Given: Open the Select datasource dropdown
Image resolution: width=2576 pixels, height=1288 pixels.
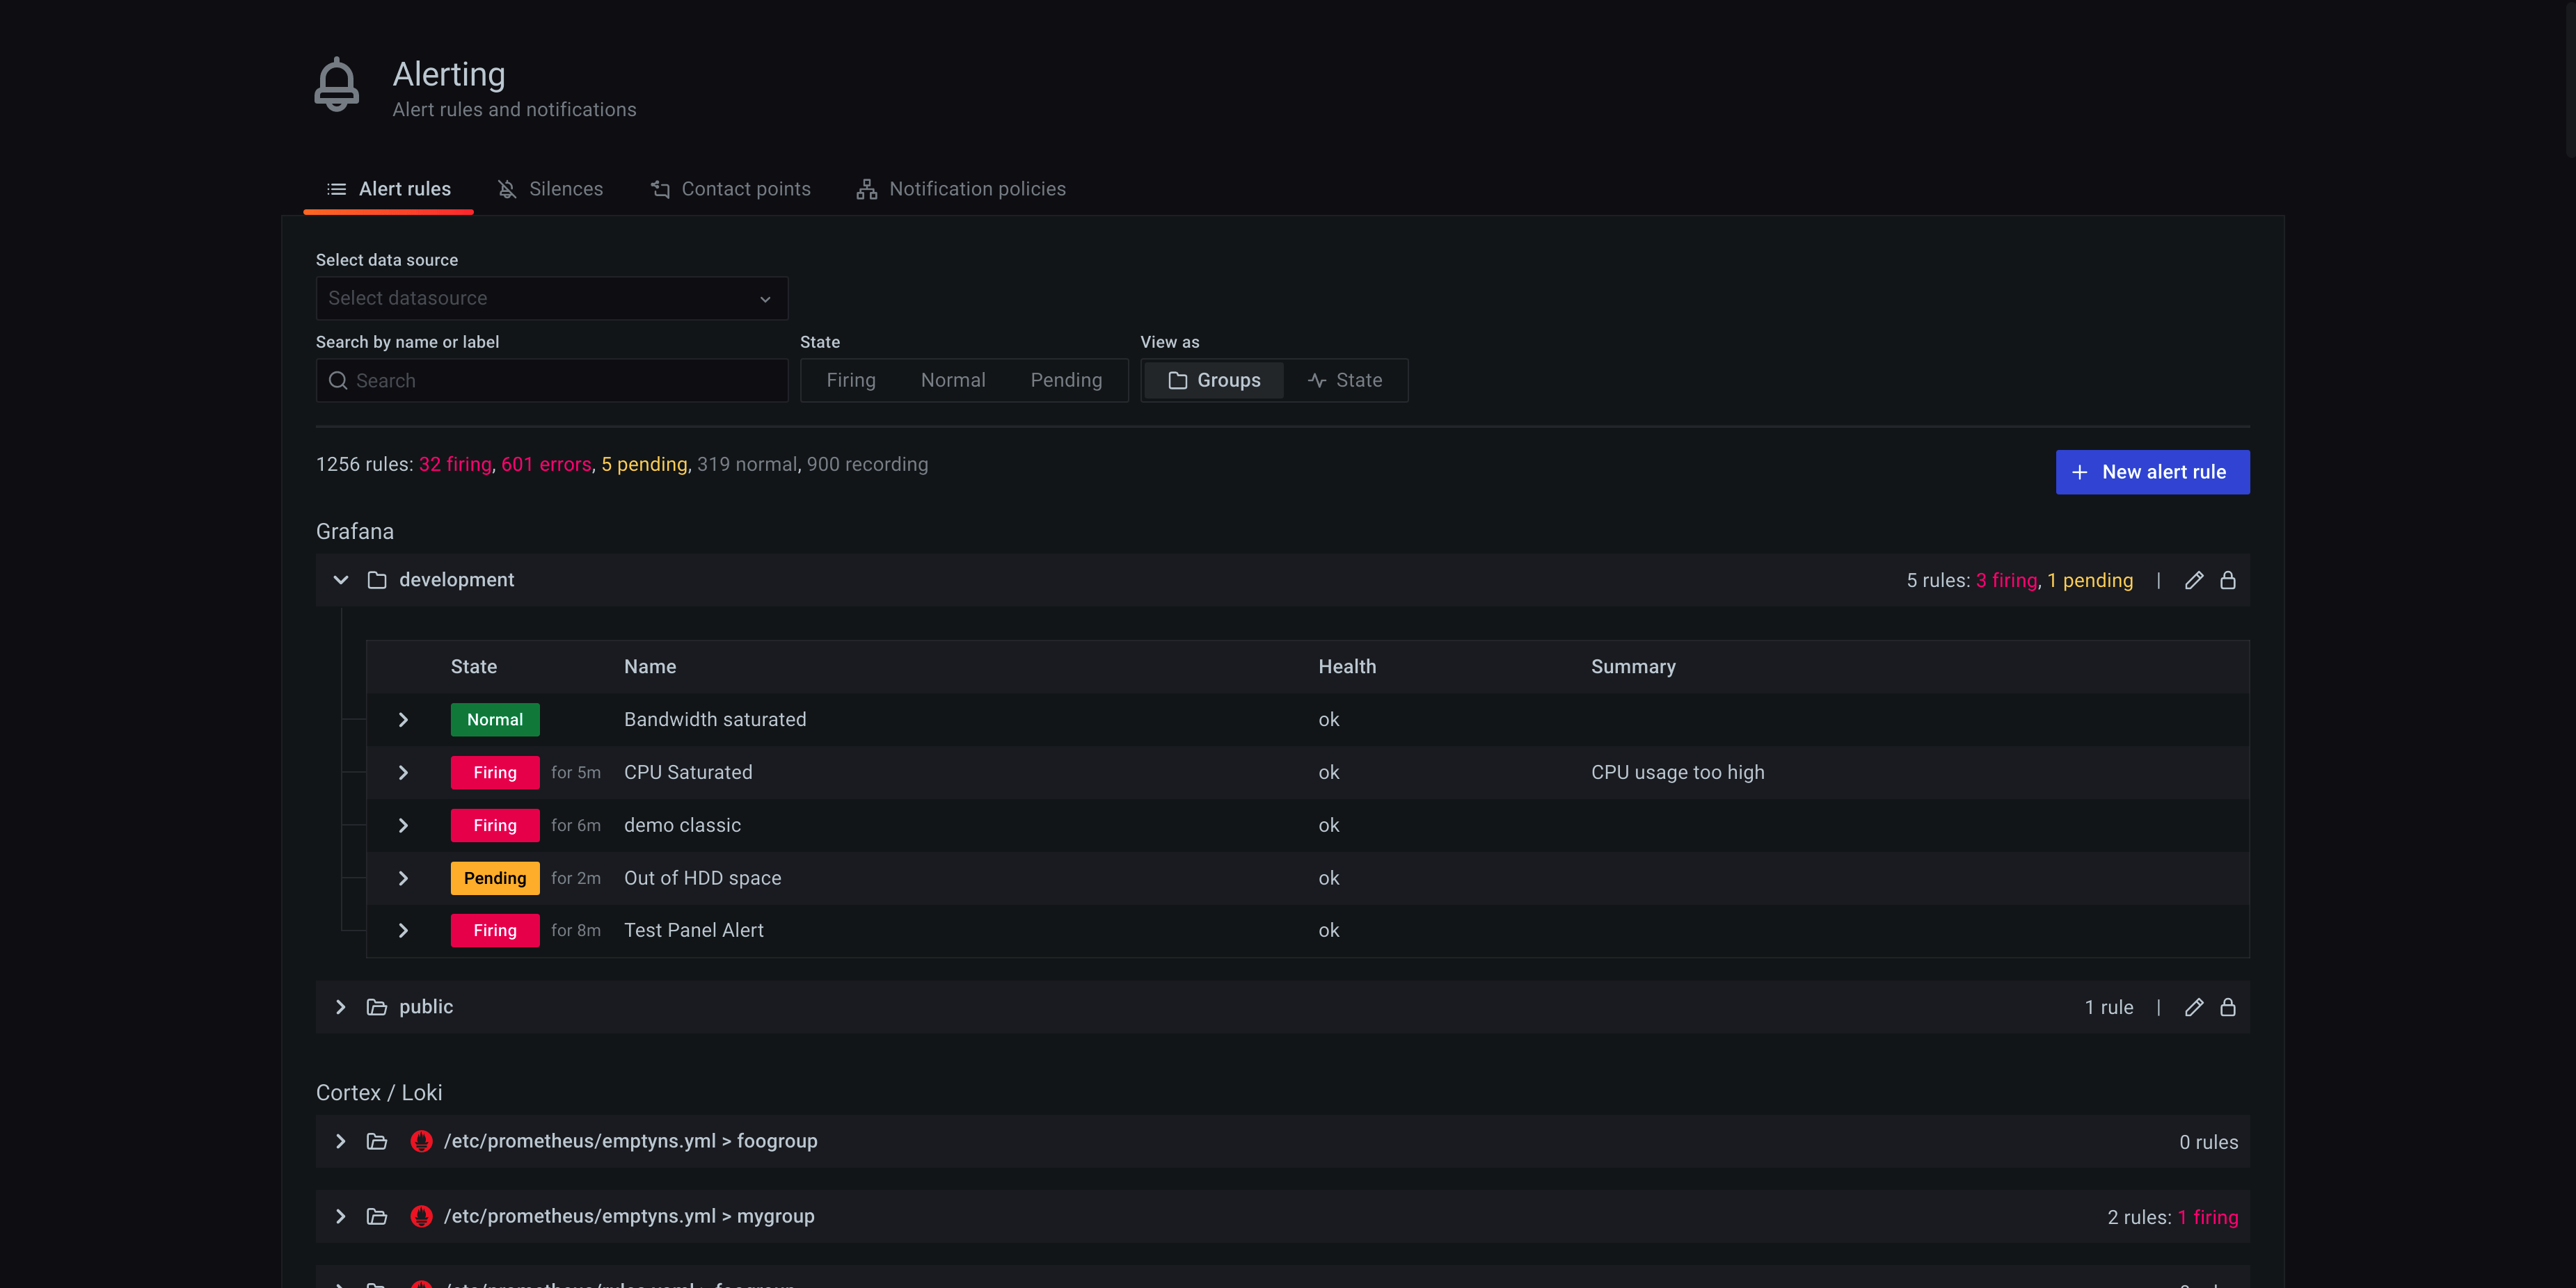Looking at the screenshot, I should (x=550, y=298).
